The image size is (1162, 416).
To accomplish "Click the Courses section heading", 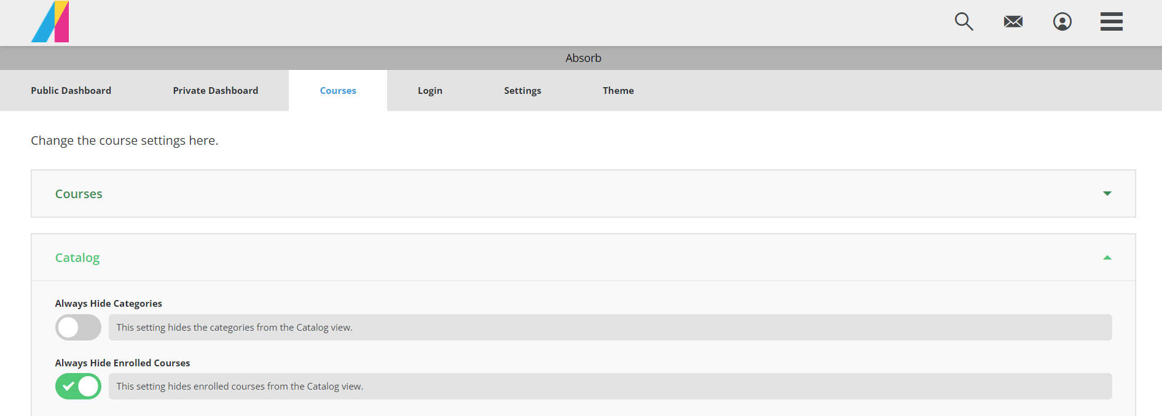I will pyautogui.click(x=79, y=194).
